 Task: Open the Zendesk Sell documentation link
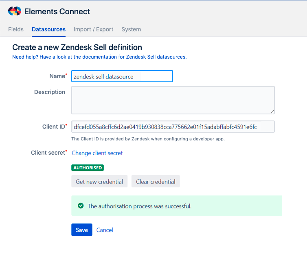pyautogui.click(x=99, y=57)
